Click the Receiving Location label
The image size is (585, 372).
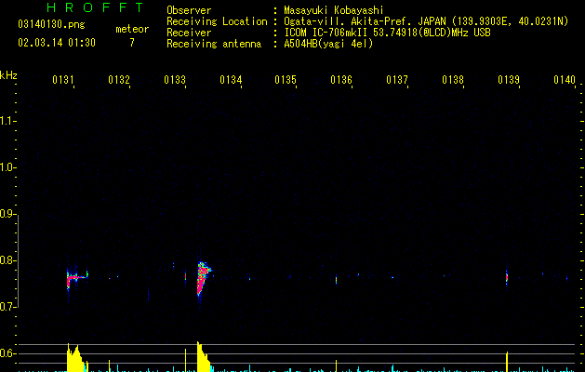(x=217, y=21)
